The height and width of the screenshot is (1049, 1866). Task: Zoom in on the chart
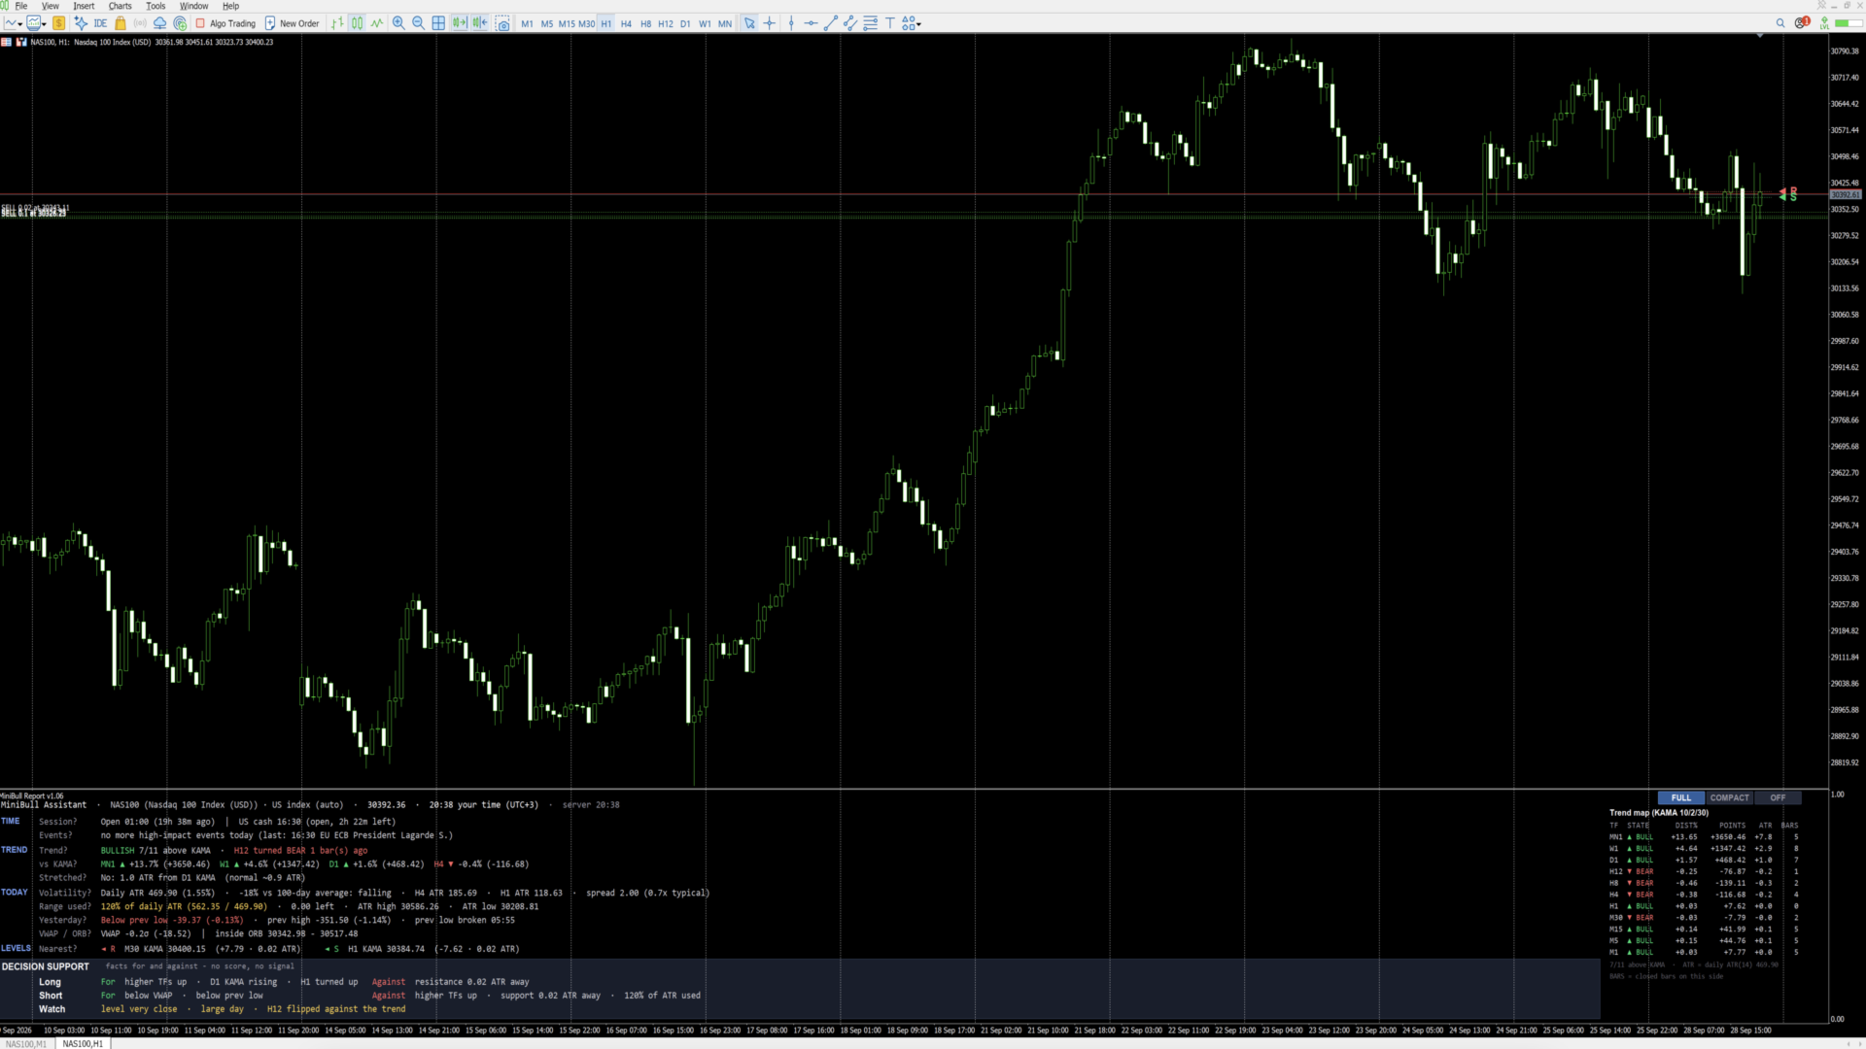click(398, 23)
